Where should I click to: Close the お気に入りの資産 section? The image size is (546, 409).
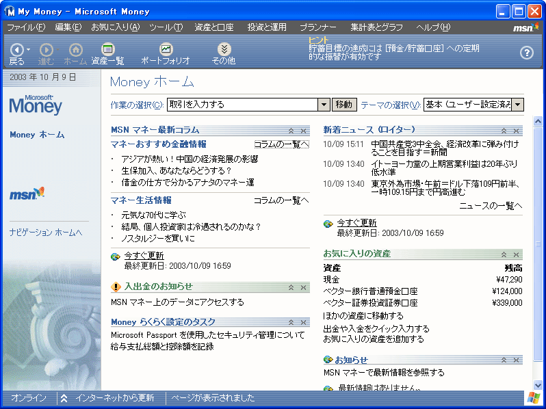click(516, 255)
